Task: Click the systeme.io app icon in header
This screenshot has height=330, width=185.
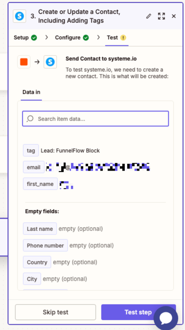Action: click(20, 16)
